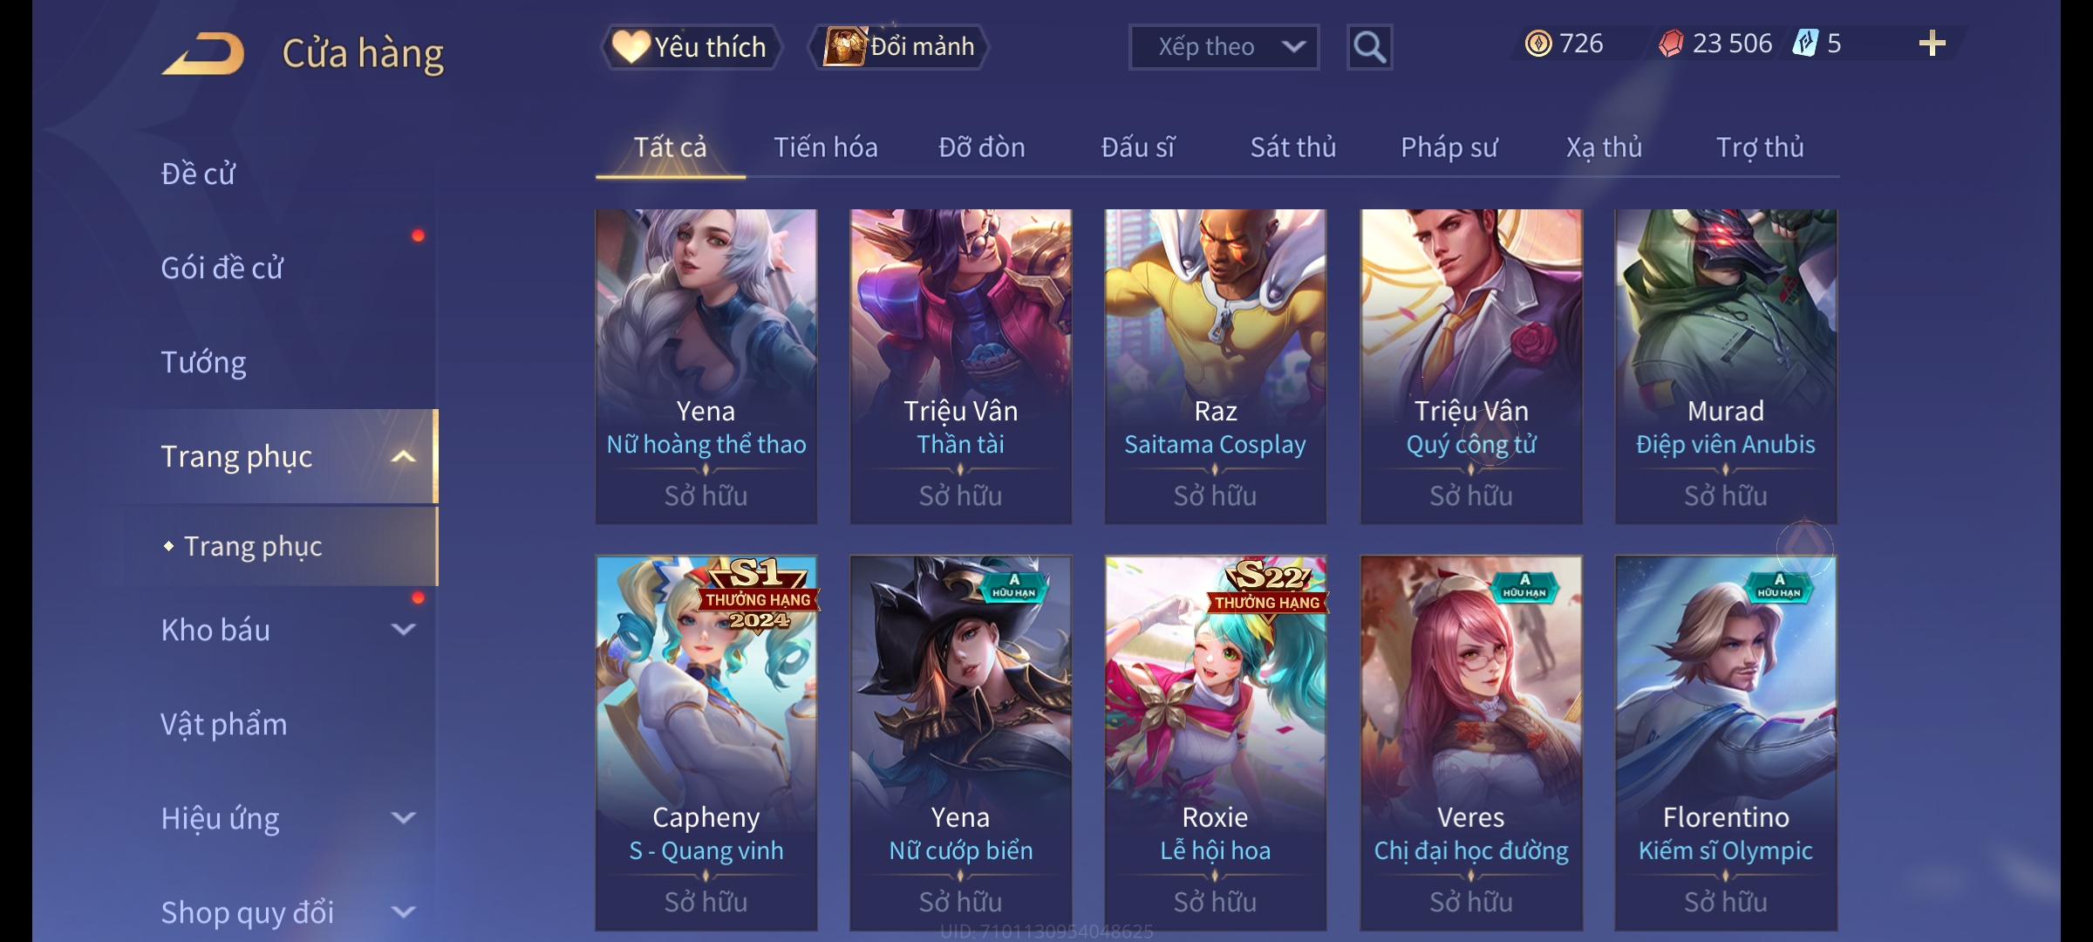Open Đổi mảnh chest exchange
2093x942 pixels.
click(899, 47)
